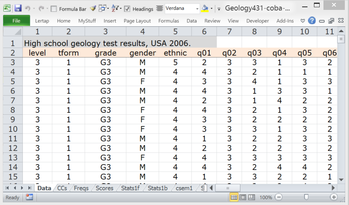
Task: Click the Clear formatting eraser icon
Action: pos(93,8)
